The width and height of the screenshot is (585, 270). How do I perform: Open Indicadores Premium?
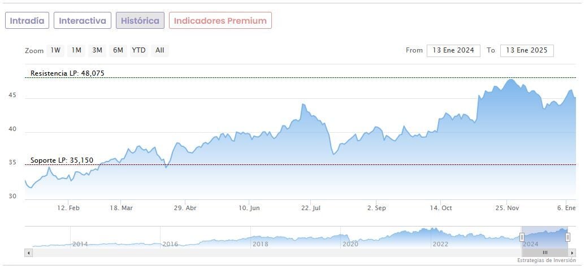point(220,21)
